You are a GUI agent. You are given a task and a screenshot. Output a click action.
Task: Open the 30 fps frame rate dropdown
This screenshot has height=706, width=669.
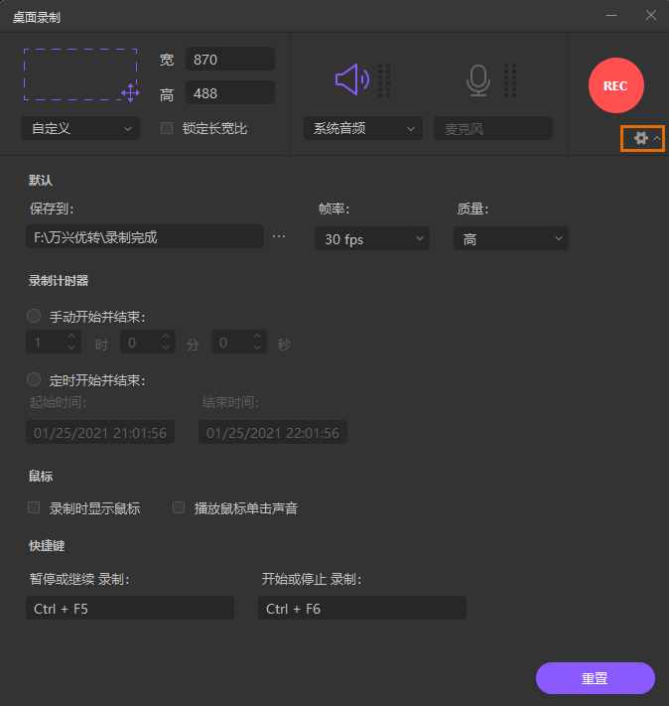coord(372,238)
